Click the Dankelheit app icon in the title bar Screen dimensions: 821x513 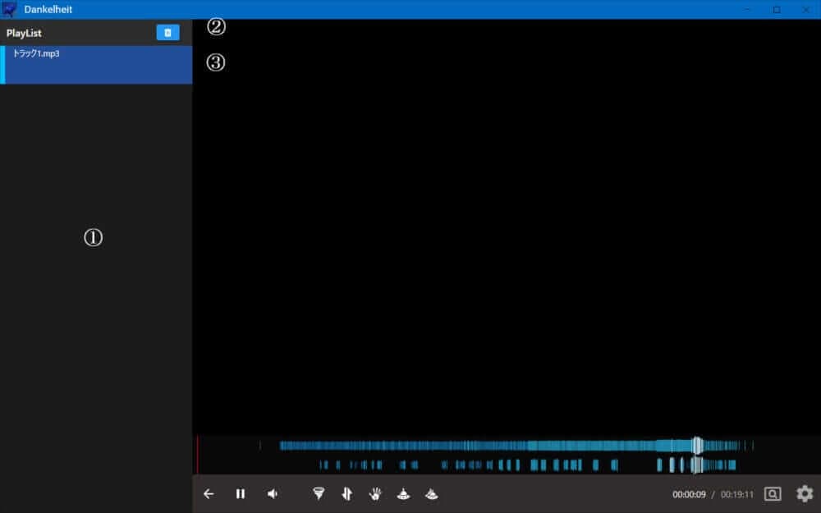coord(10,9)
